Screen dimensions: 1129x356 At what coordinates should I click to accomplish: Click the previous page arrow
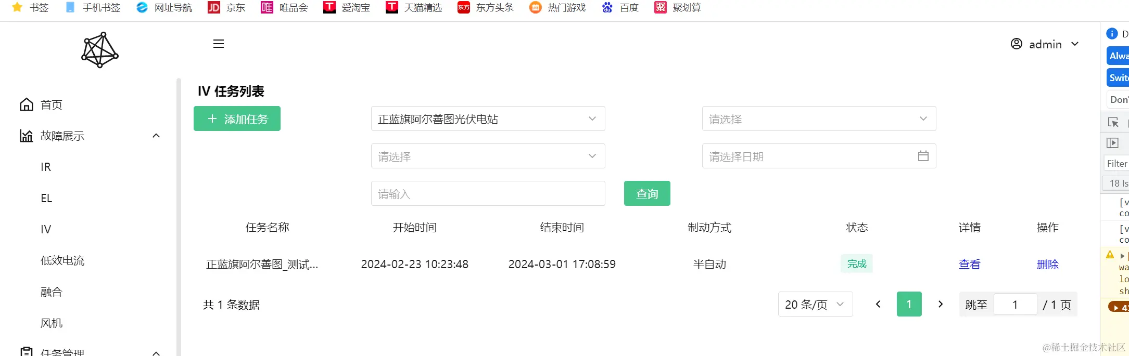(878, 304)
